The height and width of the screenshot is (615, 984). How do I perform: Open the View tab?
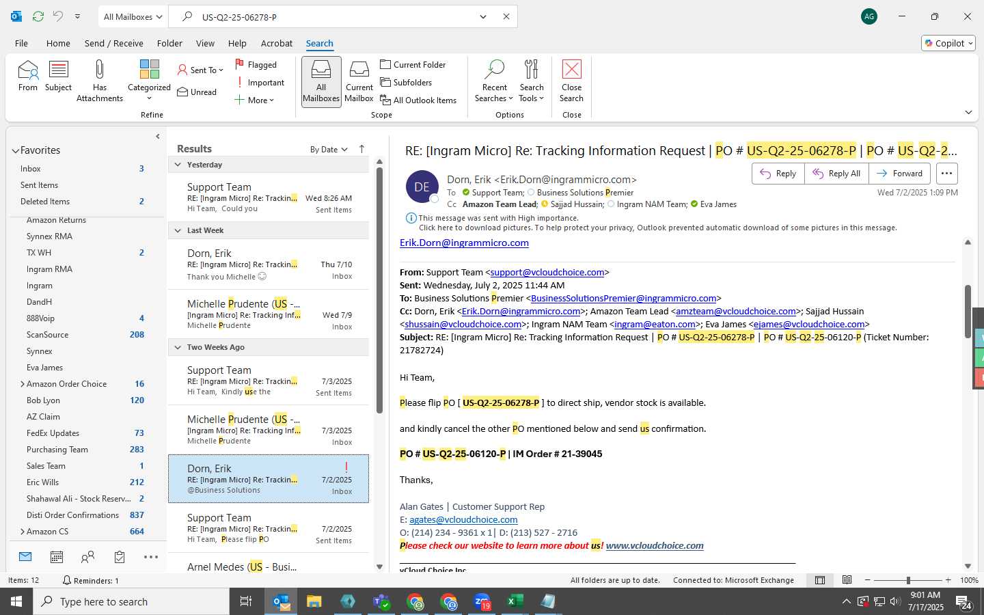[205, 43]
